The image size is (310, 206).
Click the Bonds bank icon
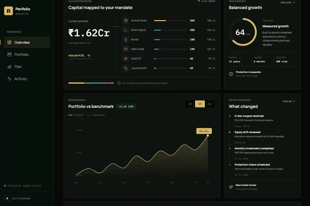126,40
